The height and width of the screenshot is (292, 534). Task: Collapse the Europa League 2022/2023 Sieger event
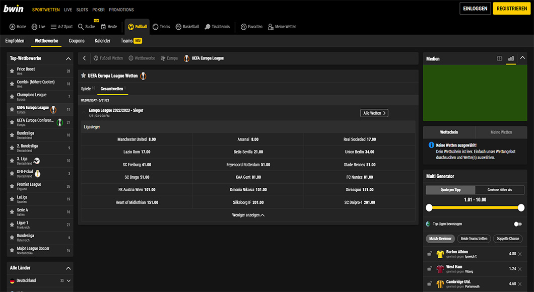pos(84,112)
